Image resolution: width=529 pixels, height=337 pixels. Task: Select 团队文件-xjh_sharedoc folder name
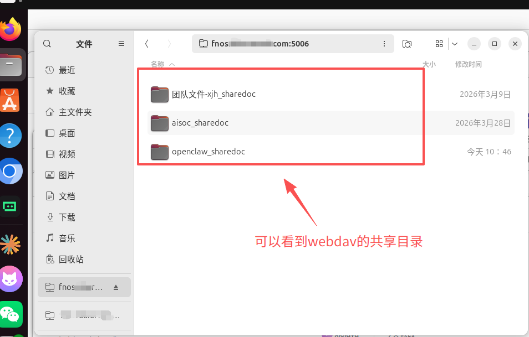pos(213,94)
